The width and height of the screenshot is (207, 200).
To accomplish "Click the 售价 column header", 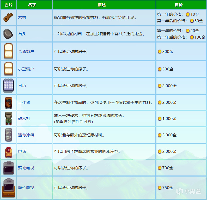I will click(x=181, y=5).
